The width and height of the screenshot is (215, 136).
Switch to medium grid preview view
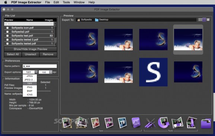204,20
